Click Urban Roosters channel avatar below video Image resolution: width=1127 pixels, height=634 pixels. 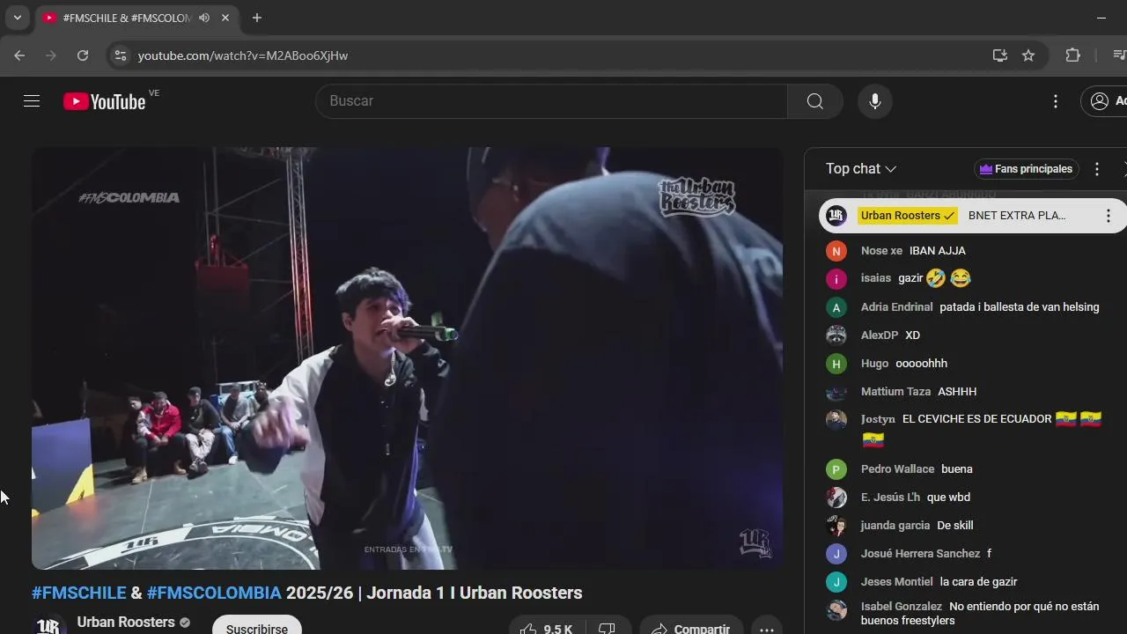point(49,624)
